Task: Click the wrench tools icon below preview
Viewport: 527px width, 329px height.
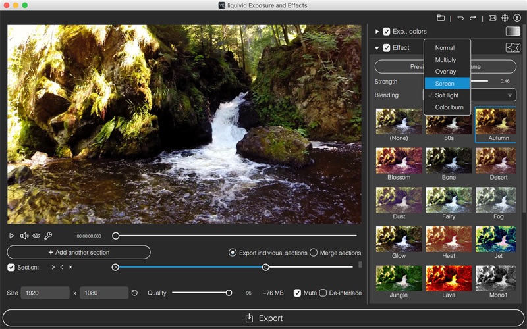Action: [x=48, y=236]
